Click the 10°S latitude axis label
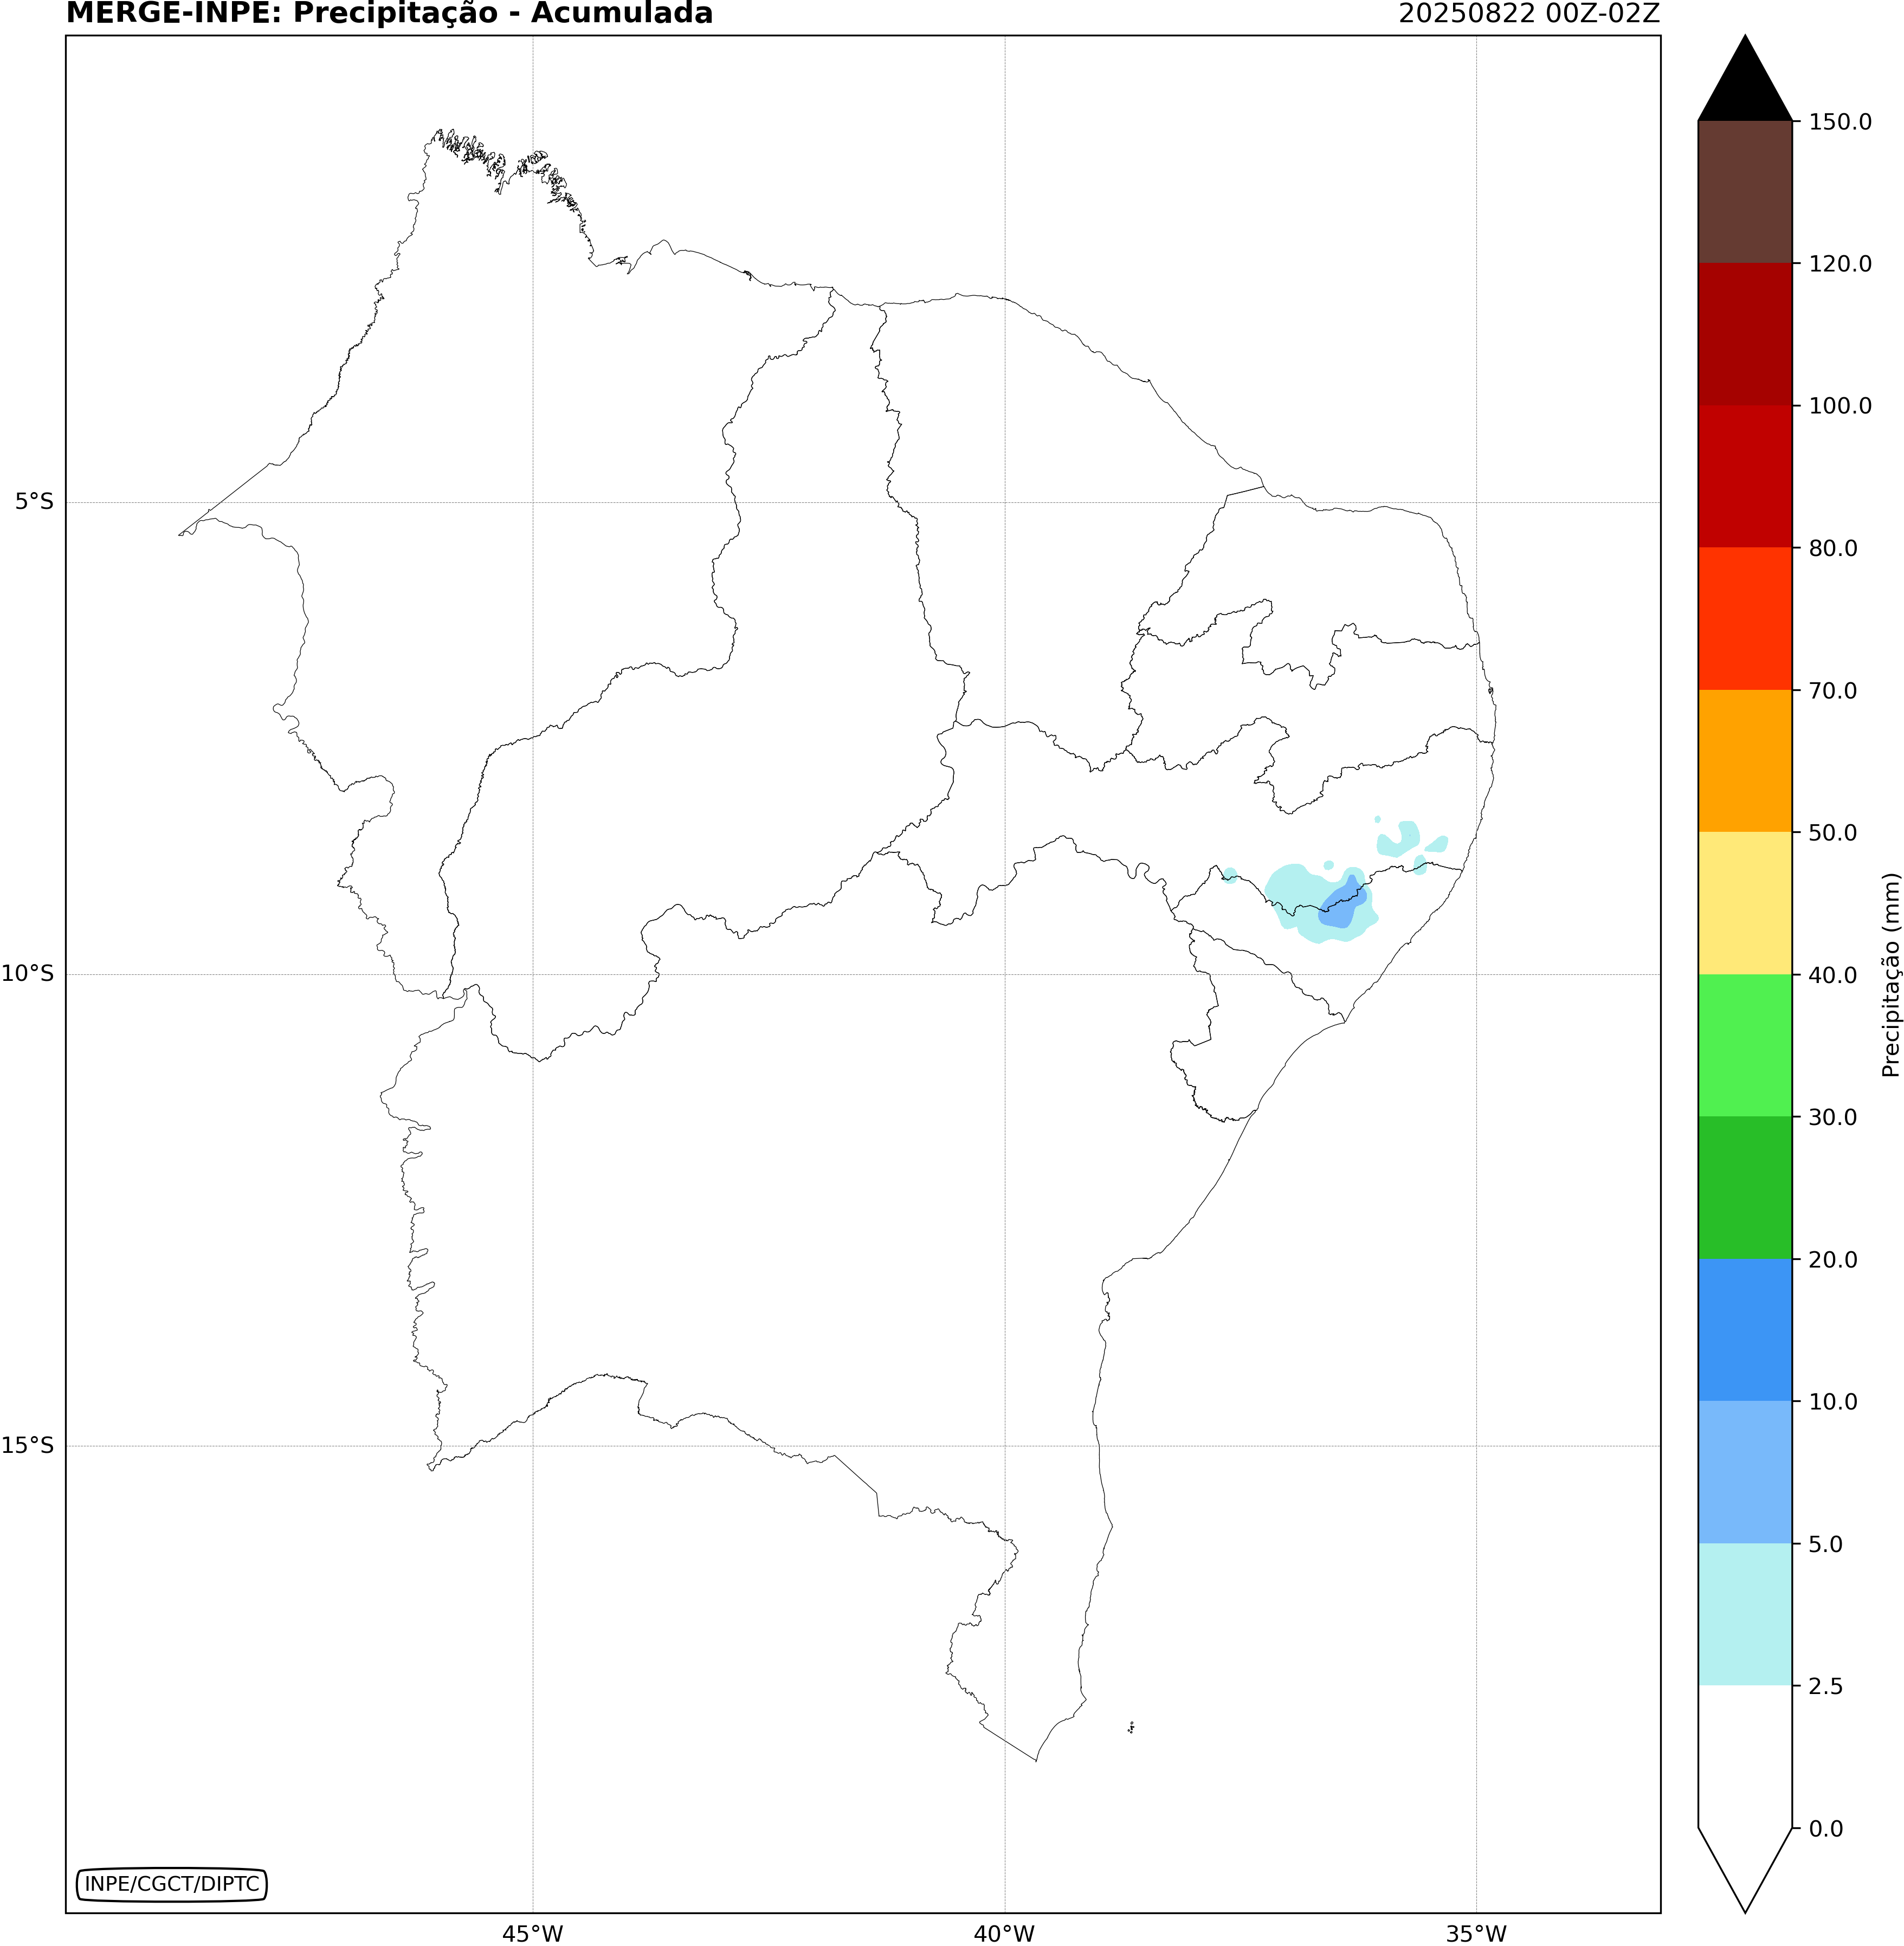This screenshot has width=1904, height=1946. coord(28,974)
